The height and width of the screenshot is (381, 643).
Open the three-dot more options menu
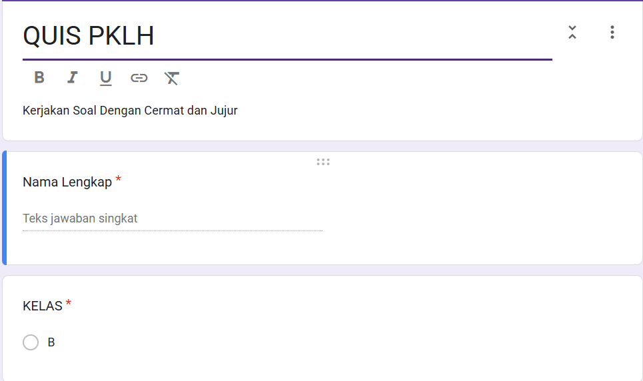coord(612,32)
